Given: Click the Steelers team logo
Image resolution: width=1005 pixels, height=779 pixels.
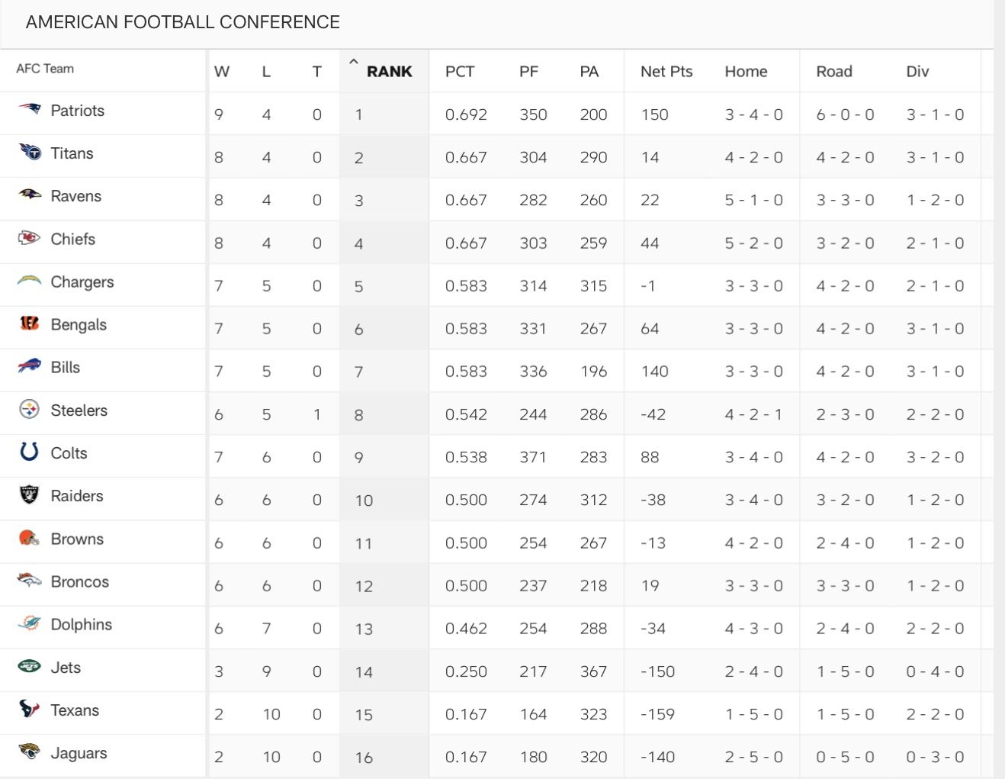Looking at the screenshot, I should coord(29,410).
